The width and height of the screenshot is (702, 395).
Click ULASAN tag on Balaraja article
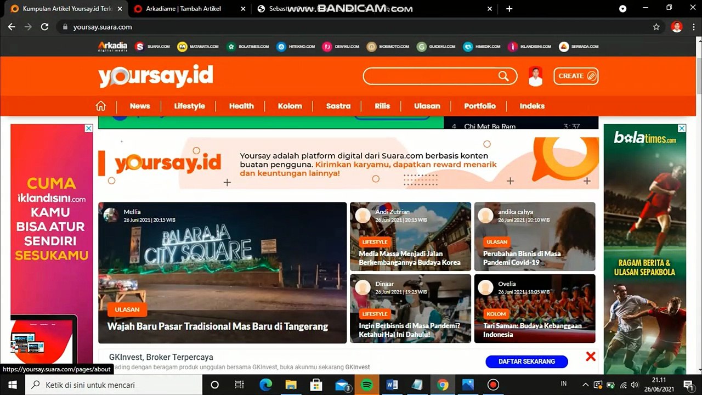[127, 309]
